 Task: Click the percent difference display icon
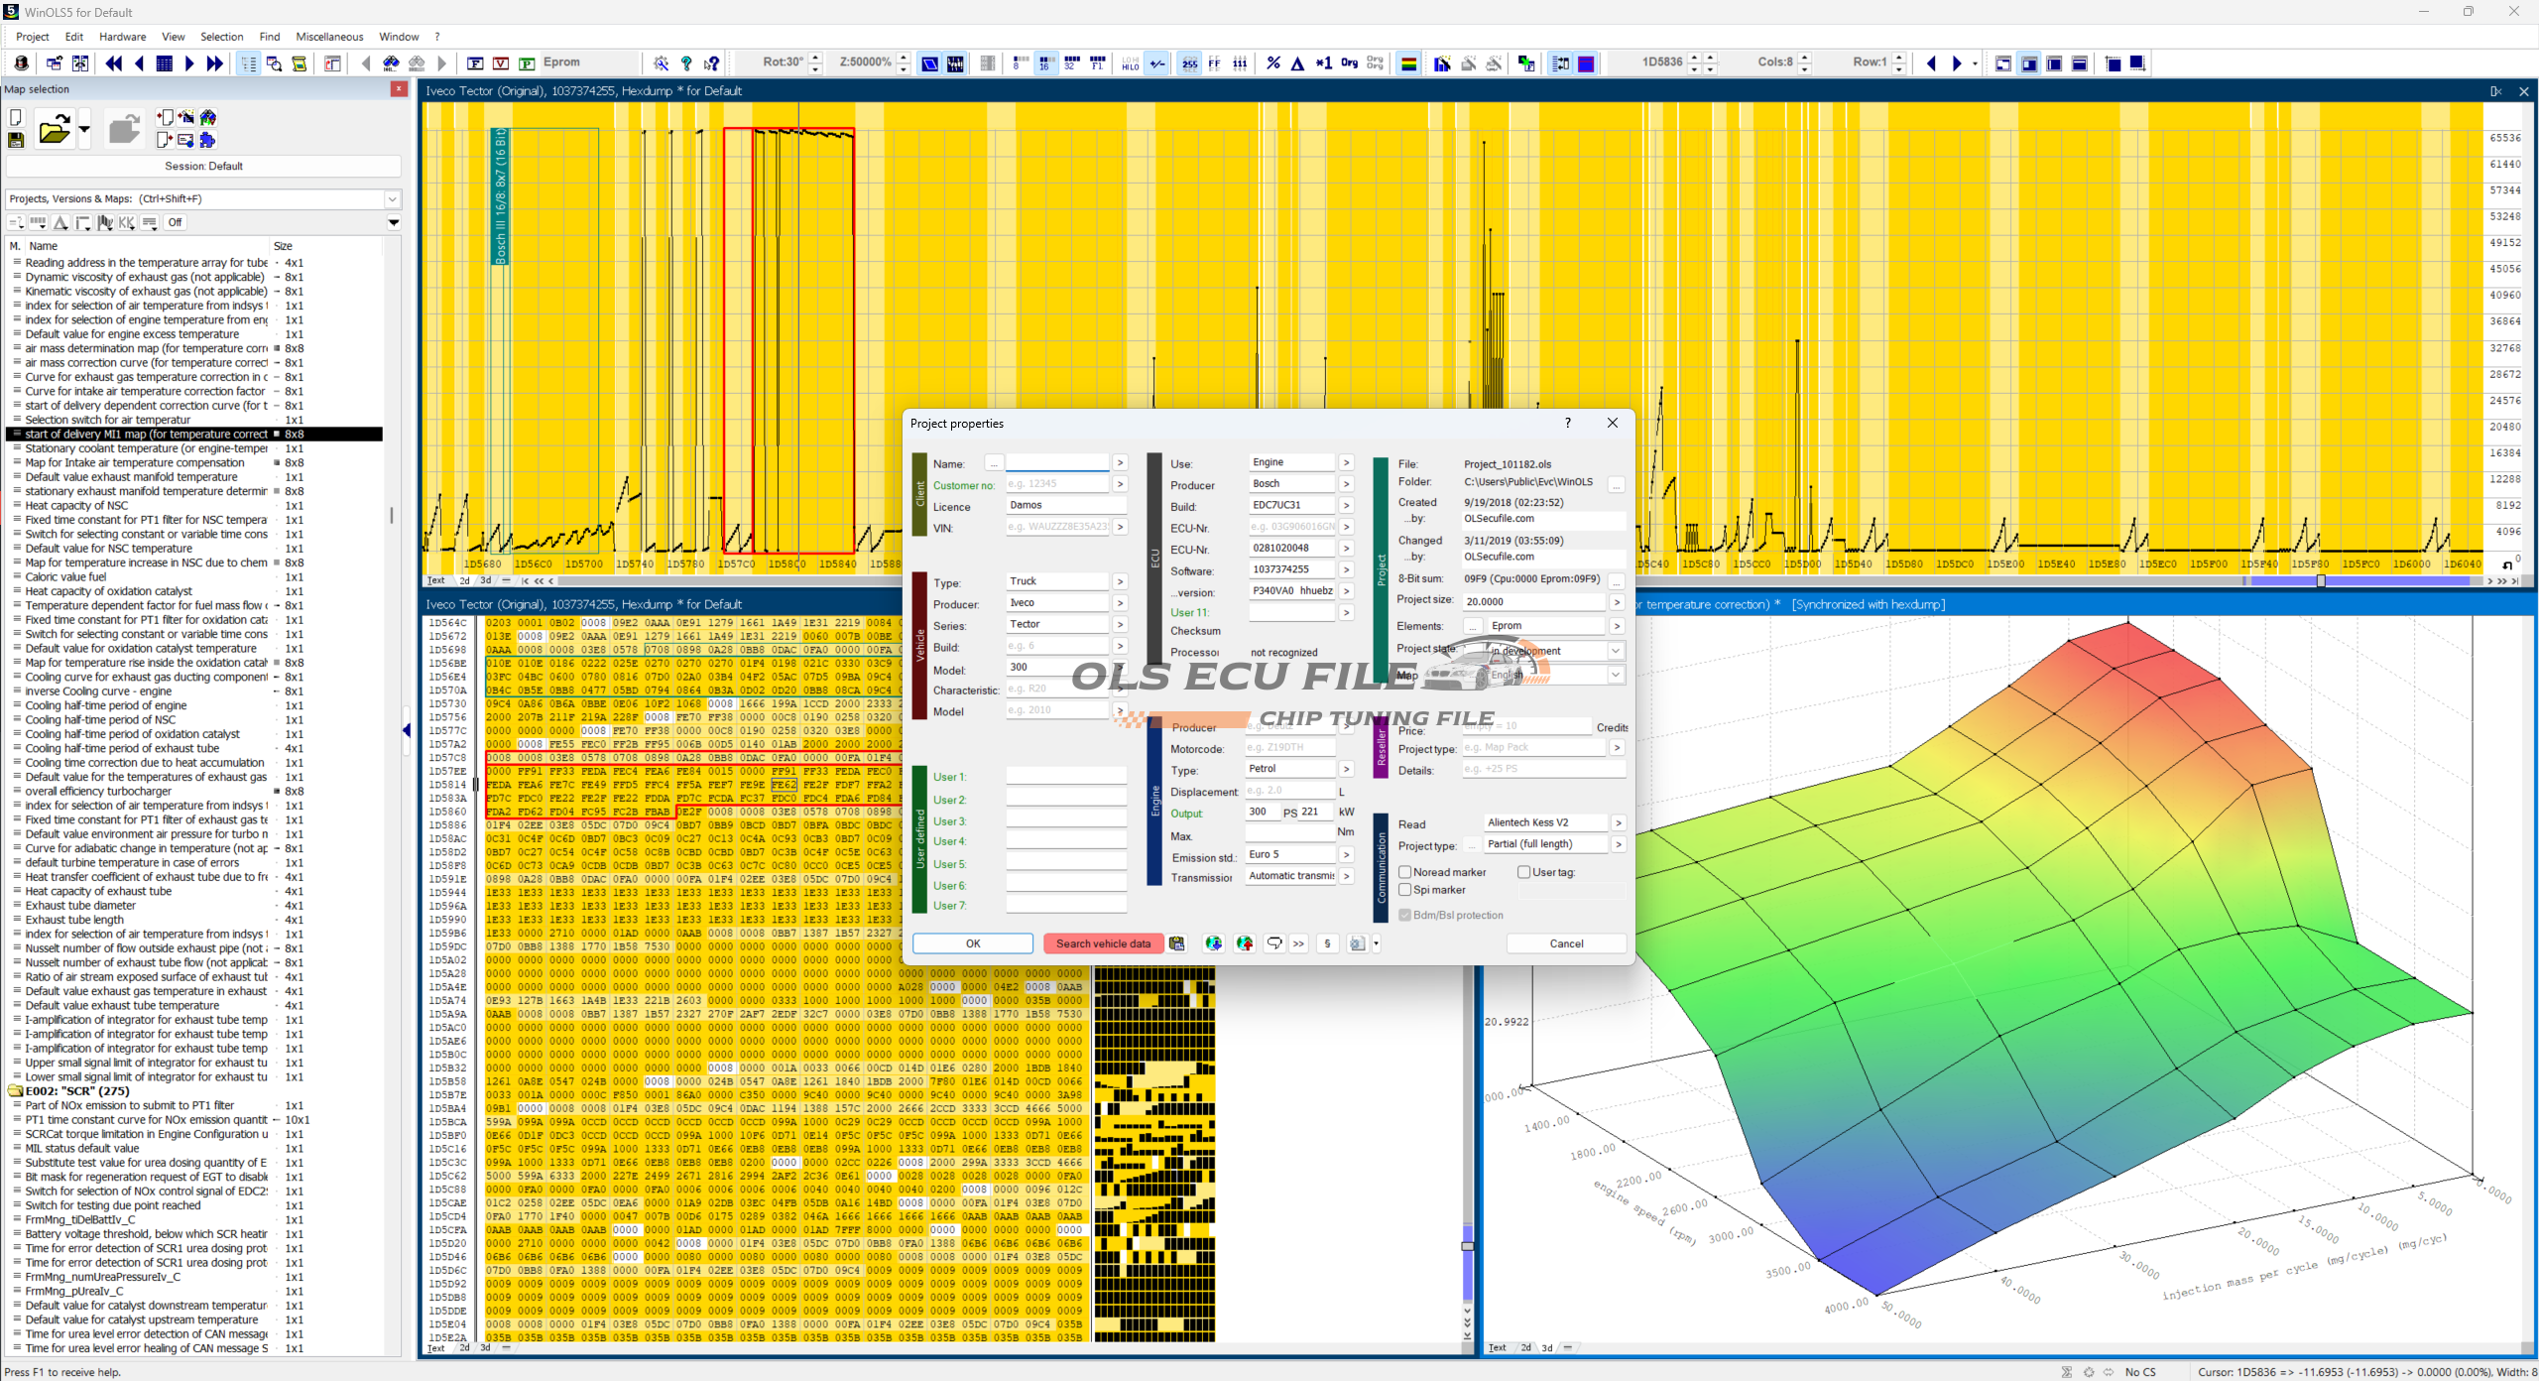(x=1273, y=63)
